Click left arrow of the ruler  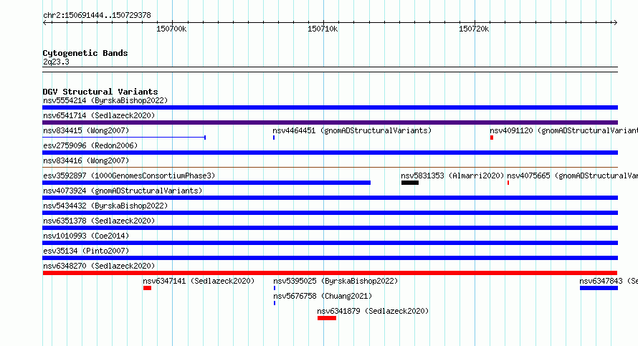[44, 22]
